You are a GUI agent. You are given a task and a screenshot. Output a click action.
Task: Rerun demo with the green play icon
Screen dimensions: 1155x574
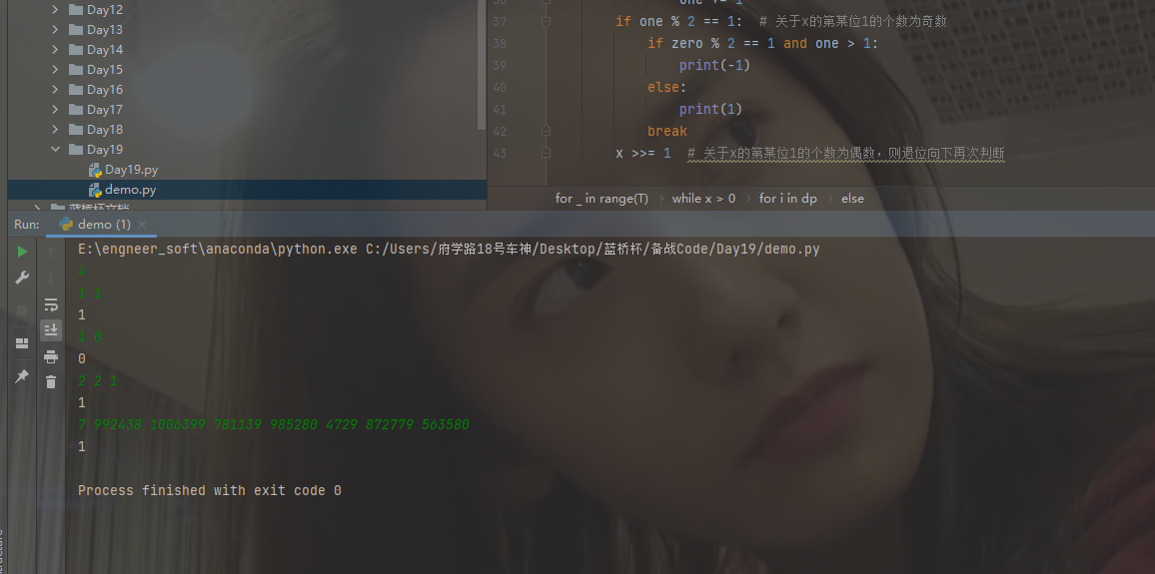point(22,252)
